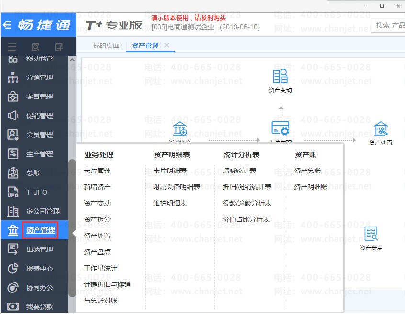Click the 资产处置 flowchart icon
This screenshot has height=314, width=405.
[381, 129]
